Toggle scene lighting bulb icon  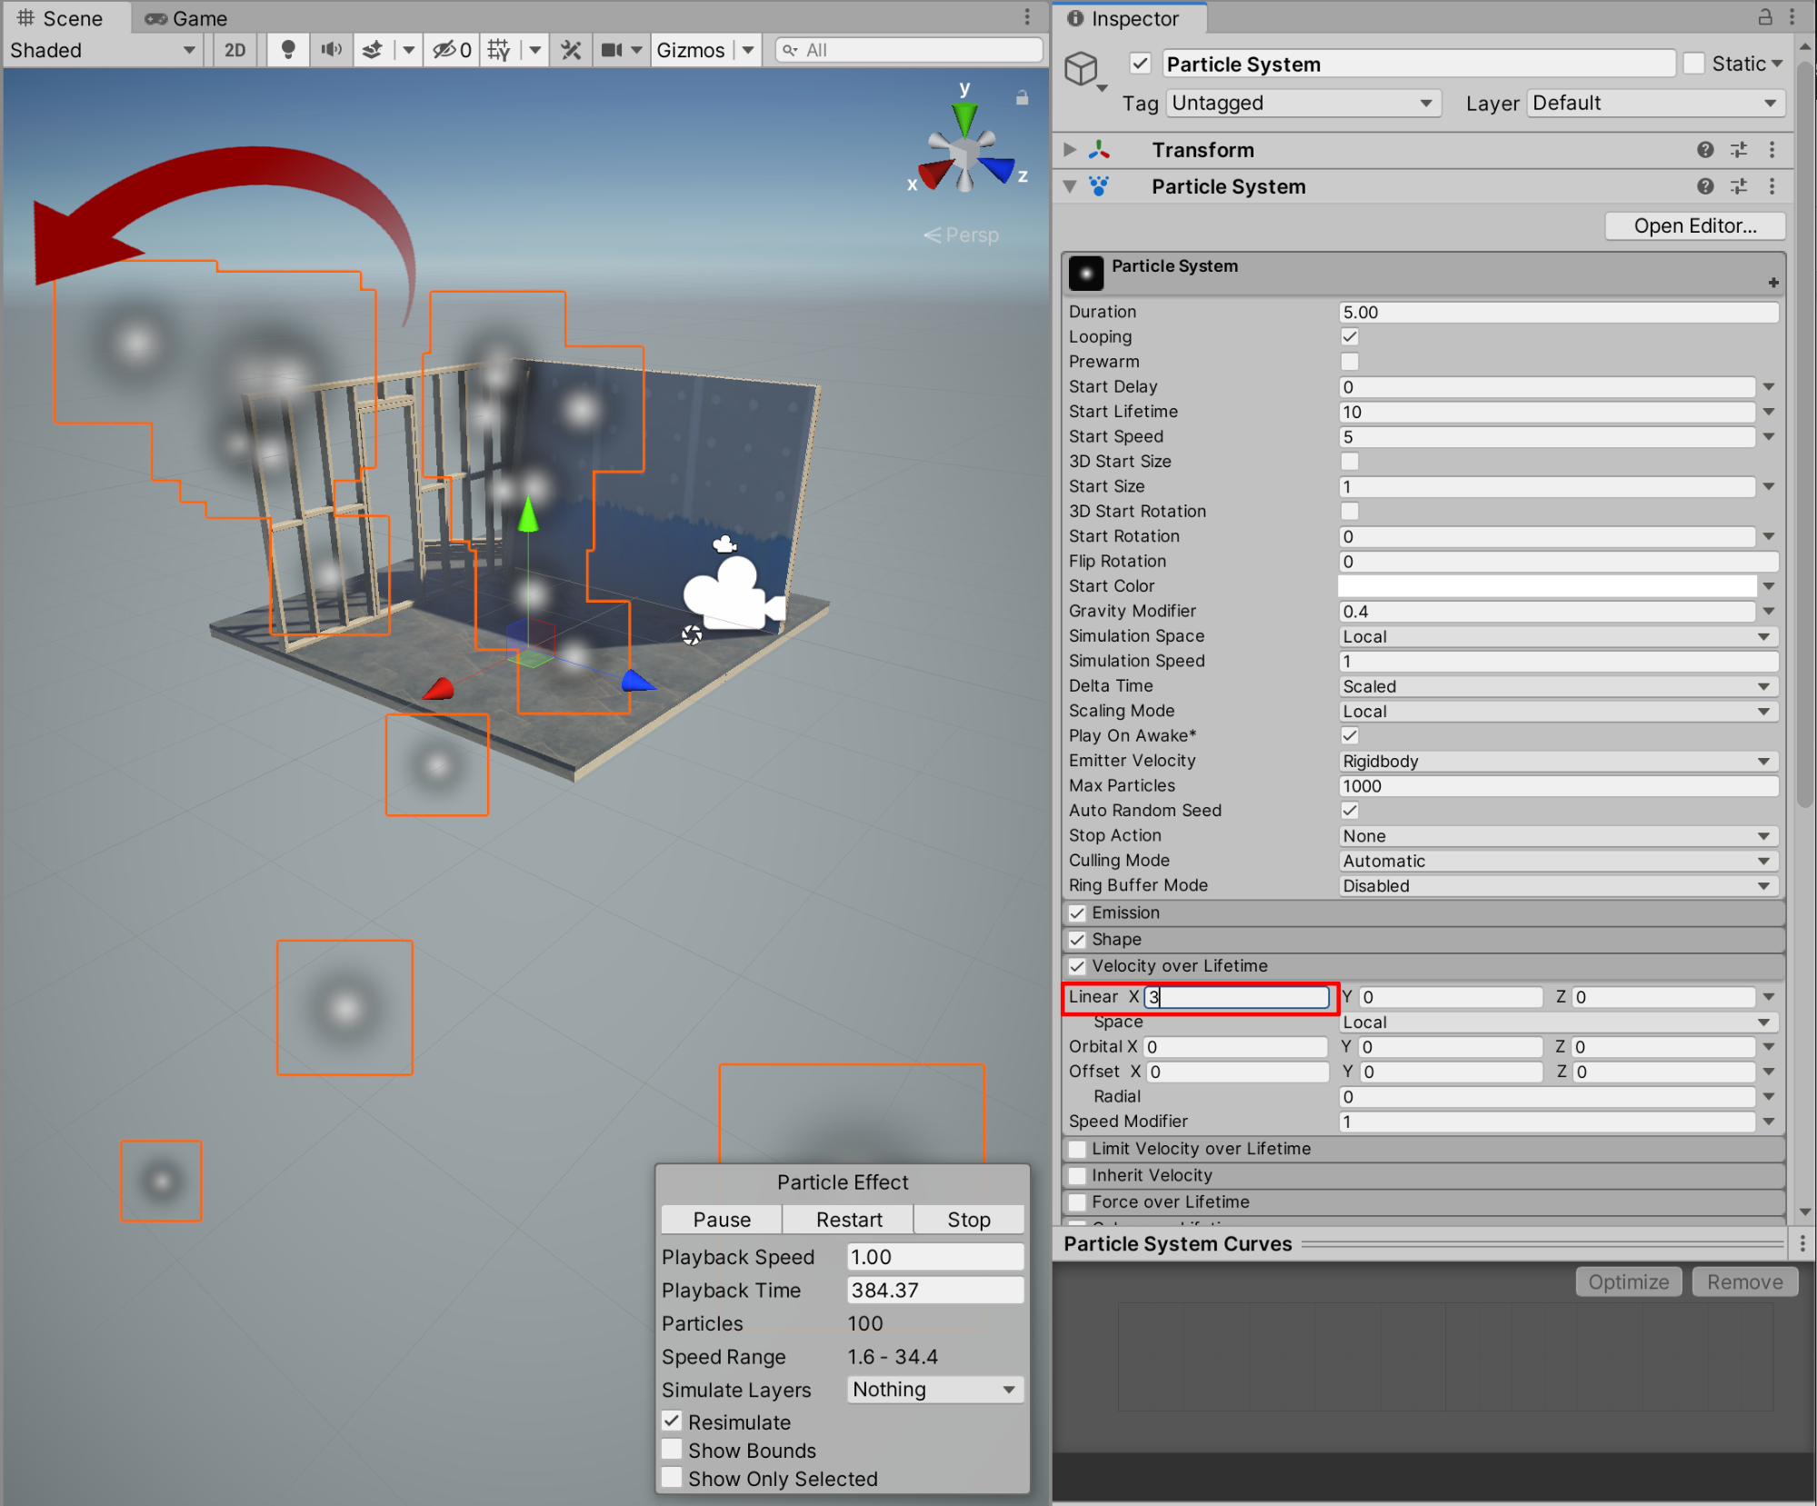[287, 50]
